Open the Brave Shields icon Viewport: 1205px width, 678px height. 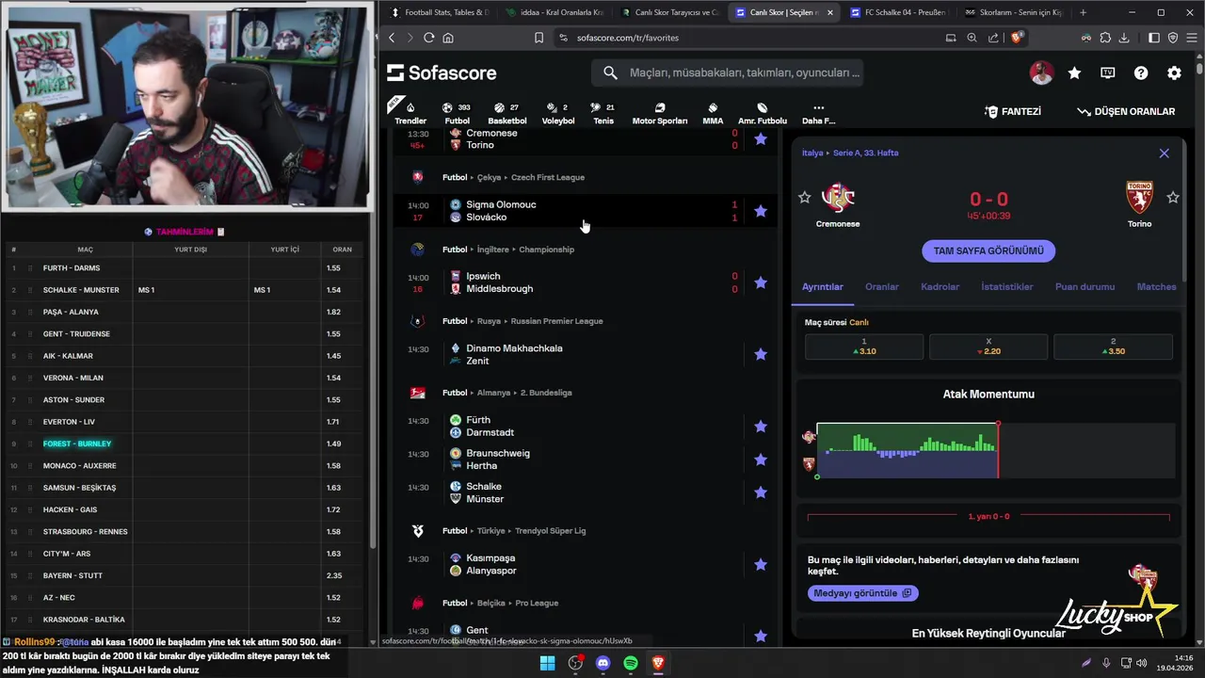coord(1017,38)
